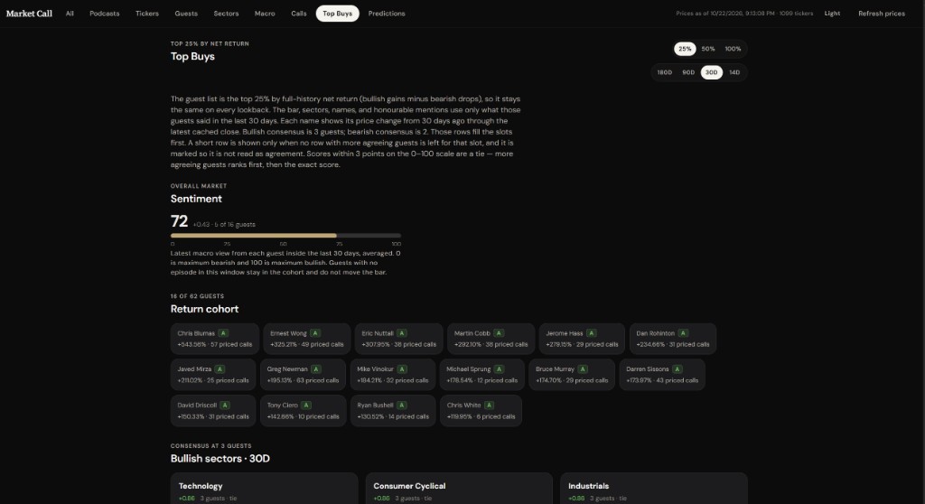The height and width of the screenshot is (504, 925).
Task: Click the A badge beside Dan Rohinton
Action: pyautogui.click(x=683, y=333)
